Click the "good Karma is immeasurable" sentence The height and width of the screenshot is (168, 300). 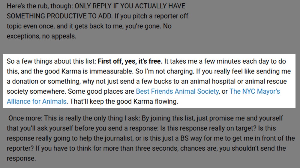point(88,71)
